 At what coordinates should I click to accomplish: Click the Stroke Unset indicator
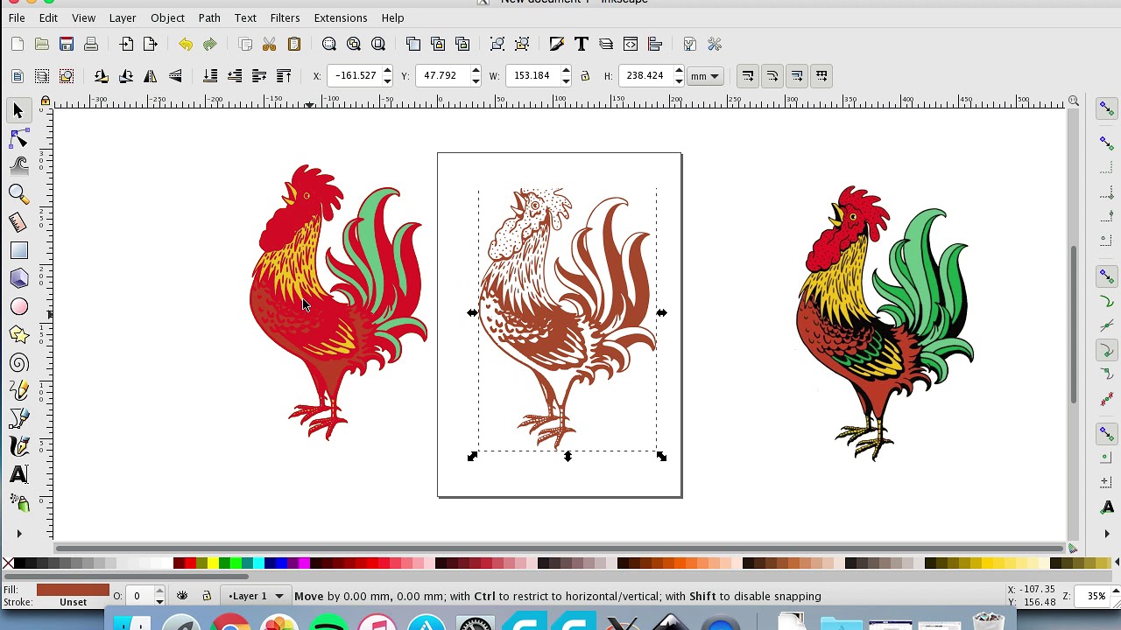pyautogui.click(x=73, y=602)
